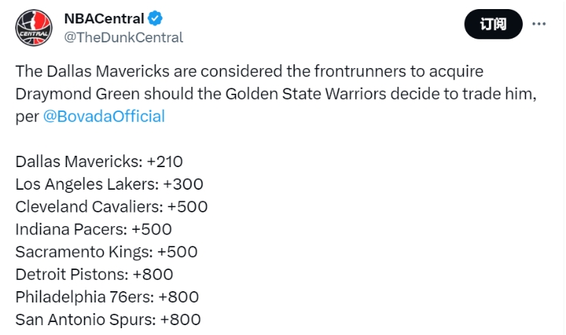Screen dimensions: 566x335
Task: Click the "San Antonio Spurs: +800" line
Action: pyautogui.click(x=107, y=320)
